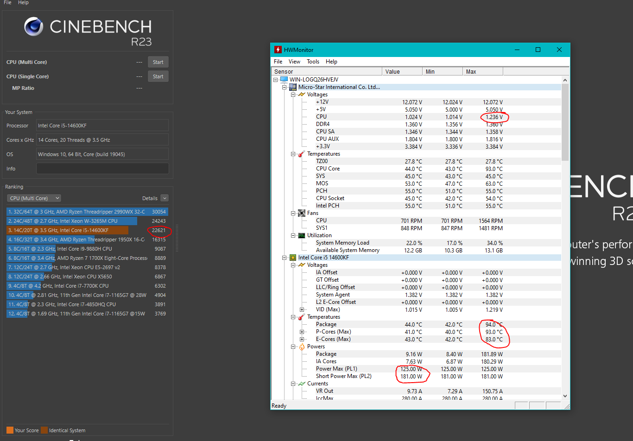Click the empty Info input field
Image resolution: width=633 pixels, height=441 pixels.
[102, 169]
